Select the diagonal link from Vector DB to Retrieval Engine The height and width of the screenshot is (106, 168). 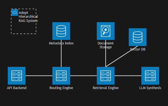click(x=122, y=56)
